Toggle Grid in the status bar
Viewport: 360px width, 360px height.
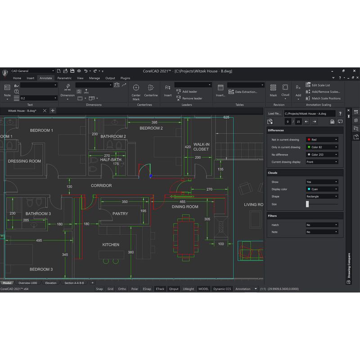[110, 289]
